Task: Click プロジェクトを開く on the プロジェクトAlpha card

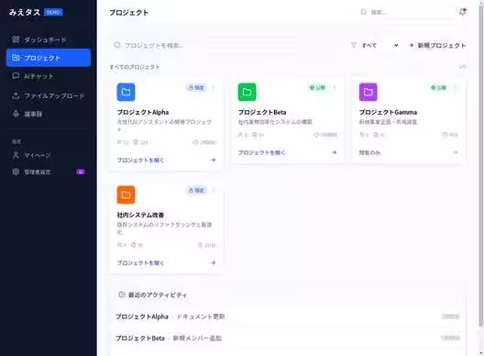Action: coord(140,160)
